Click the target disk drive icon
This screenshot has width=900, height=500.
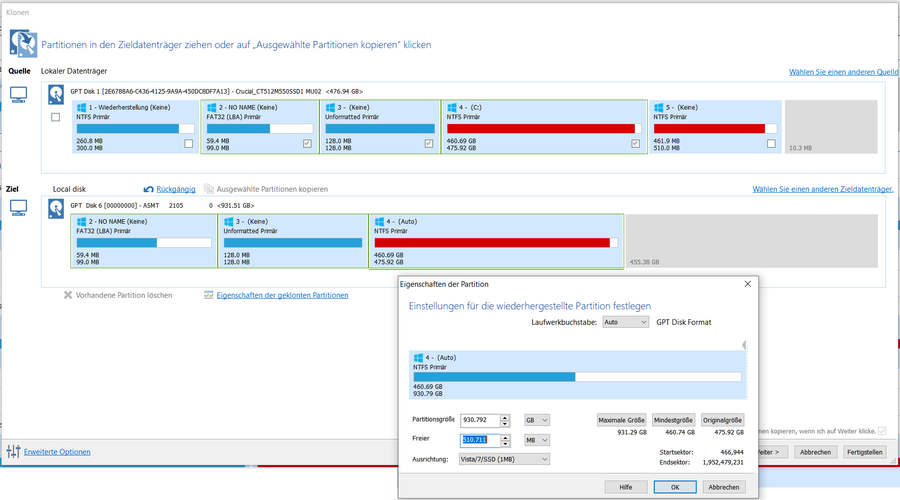pos(56,208)
